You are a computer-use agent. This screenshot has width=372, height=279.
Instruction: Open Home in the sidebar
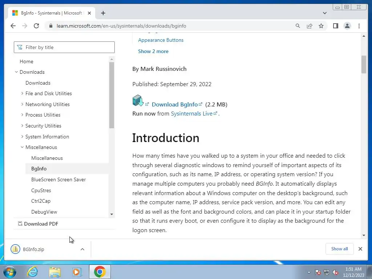tap(26, 61)
